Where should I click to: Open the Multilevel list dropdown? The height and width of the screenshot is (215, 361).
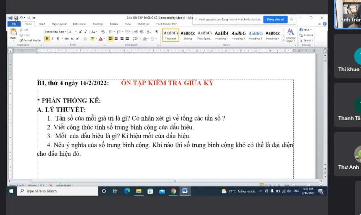129,32
